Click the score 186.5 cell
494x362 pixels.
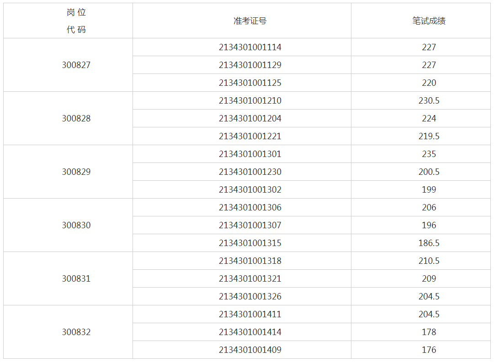[x=429, y=243]
